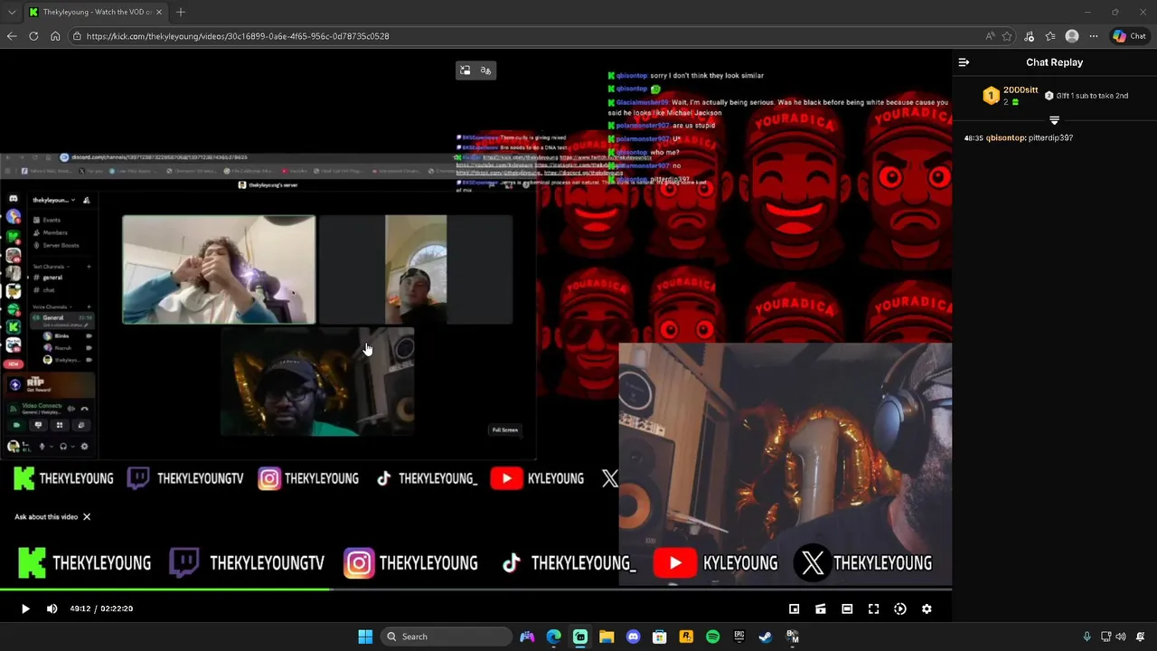Open 2000sitt top gifter profile
1157x651 pixels.
[1021, 90]
